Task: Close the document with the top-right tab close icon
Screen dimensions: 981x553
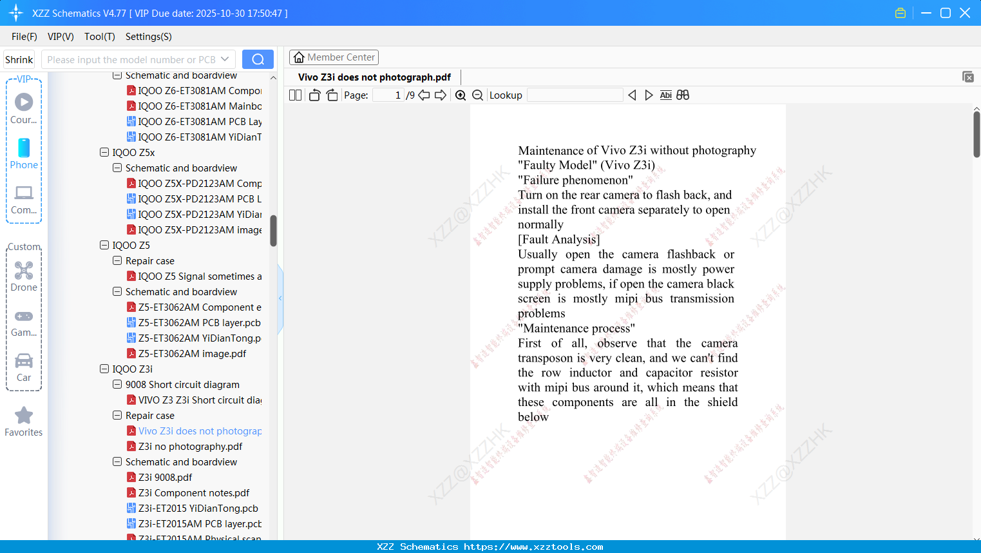Action: (x=968, y=77)
